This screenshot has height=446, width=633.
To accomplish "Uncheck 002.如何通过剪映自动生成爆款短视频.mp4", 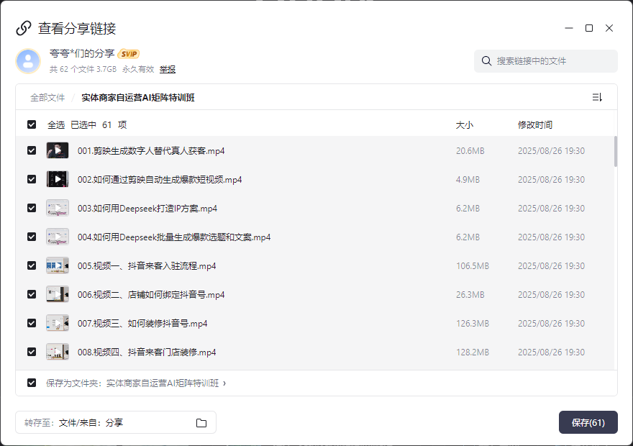I will [x=32, y=179].
